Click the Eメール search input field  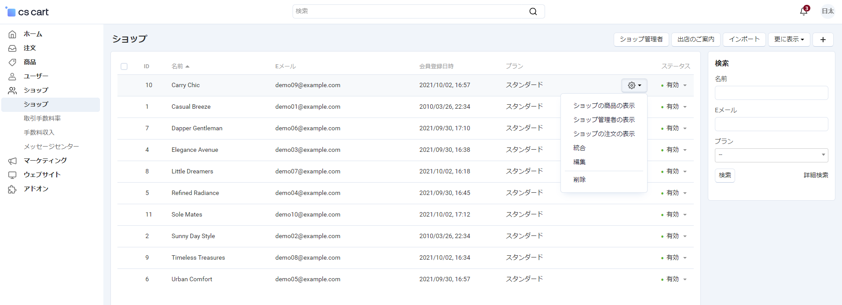pyautogui.click(x=771, y=124)
